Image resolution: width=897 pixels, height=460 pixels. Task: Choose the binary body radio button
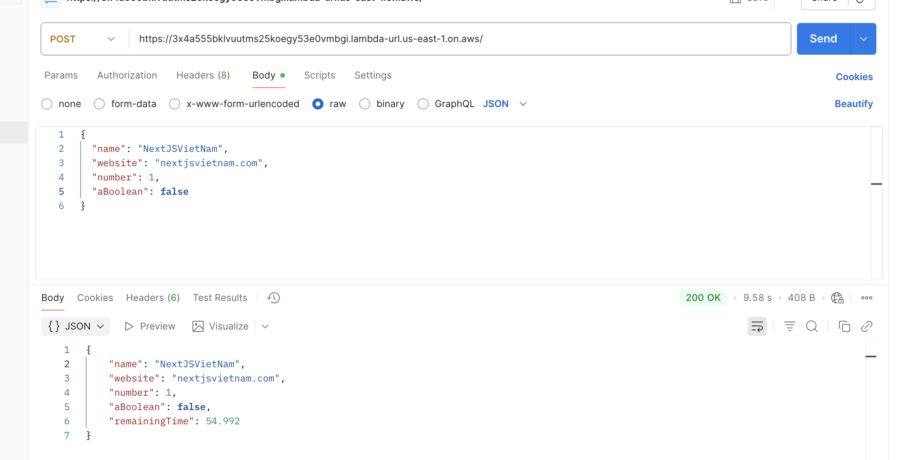pos(364,104)
